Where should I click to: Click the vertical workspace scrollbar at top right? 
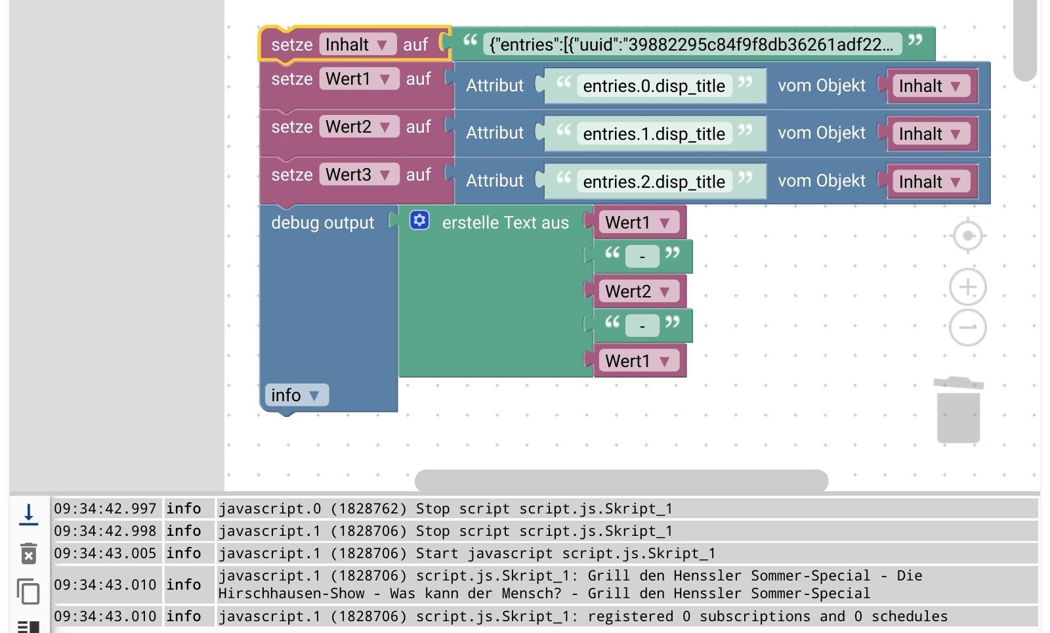tap(1025, 41)
